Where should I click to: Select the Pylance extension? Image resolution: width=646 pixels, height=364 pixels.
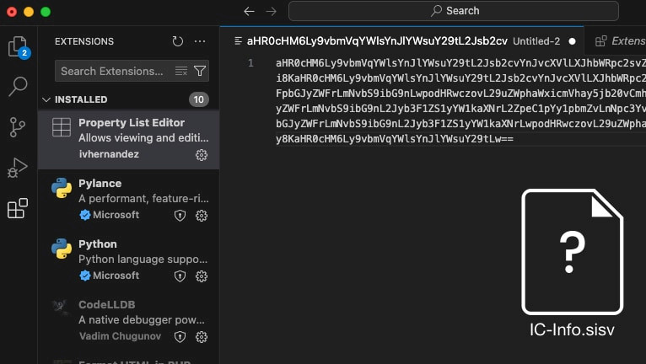pyautogui.click(x=128, y=200)
